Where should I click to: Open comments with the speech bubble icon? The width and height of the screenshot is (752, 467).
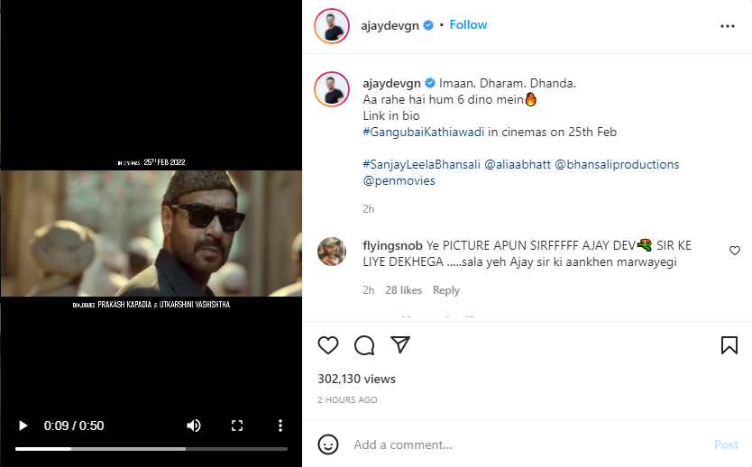(364, 345)
